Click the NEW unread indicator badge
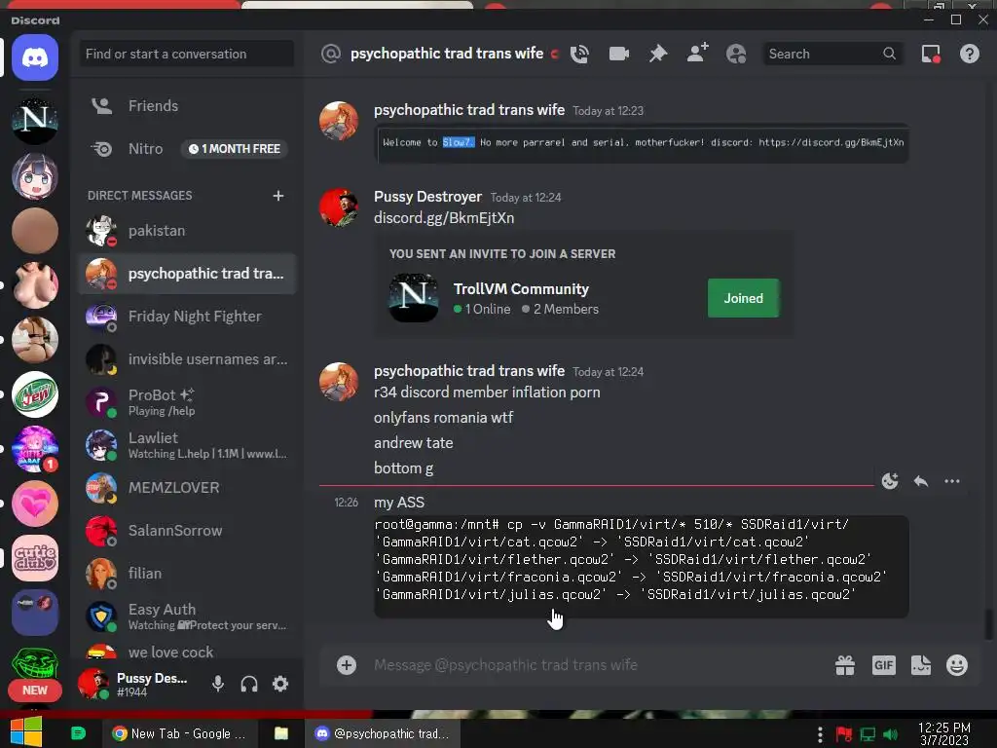 pyautogui.click(x=35, y=691)
